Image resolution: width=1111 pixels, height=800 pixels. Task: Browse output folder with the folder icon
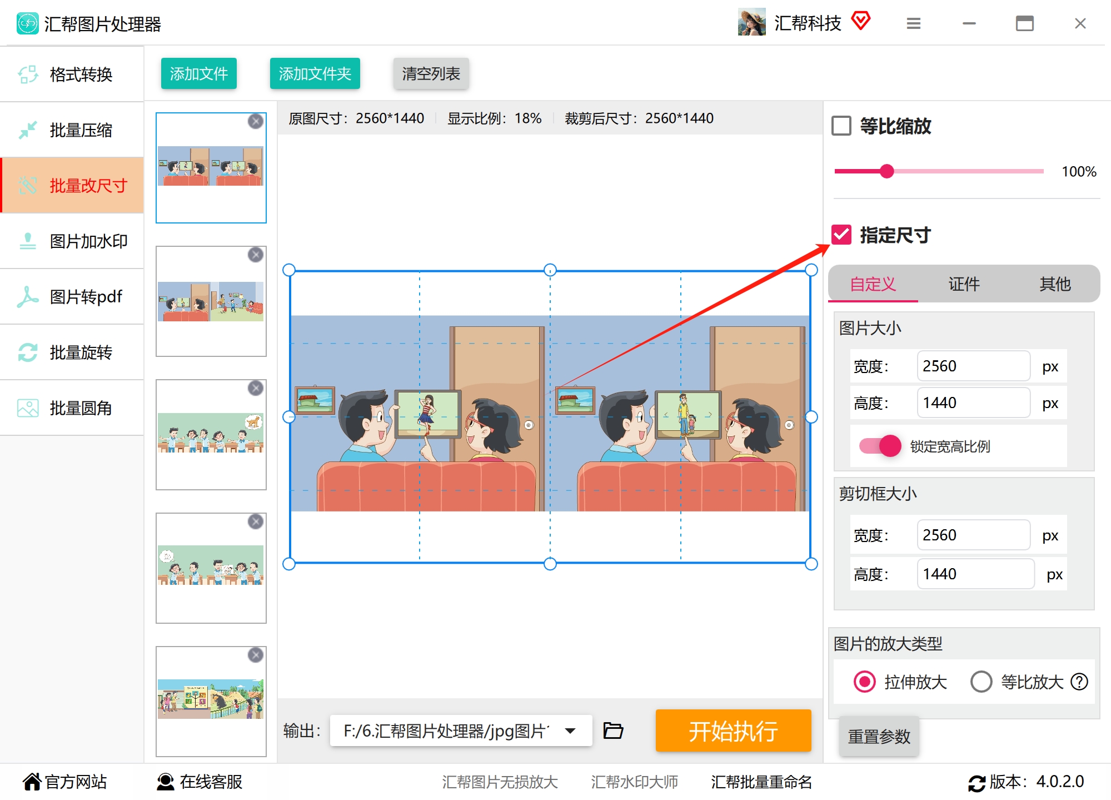(x=613, y=730)
